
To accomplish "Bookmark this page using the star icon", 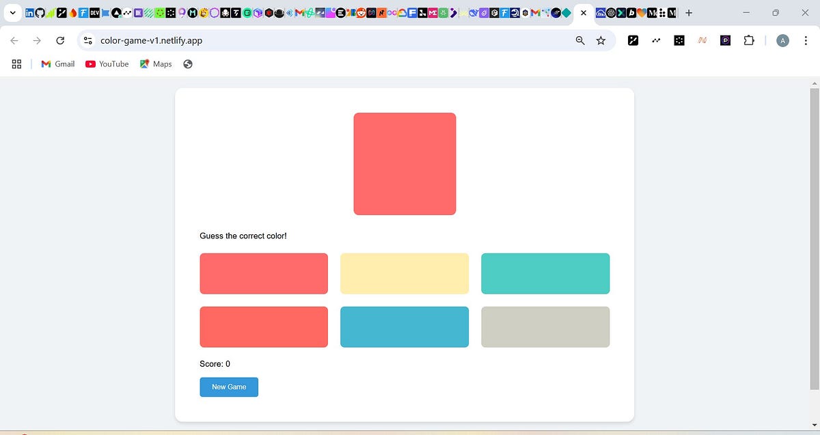I will pos(601,40).
